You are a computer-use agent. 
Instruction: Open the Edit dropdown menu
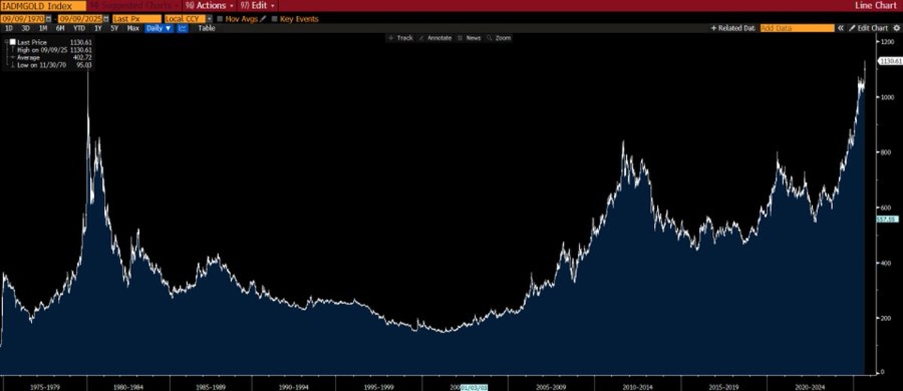pos(258,5)
